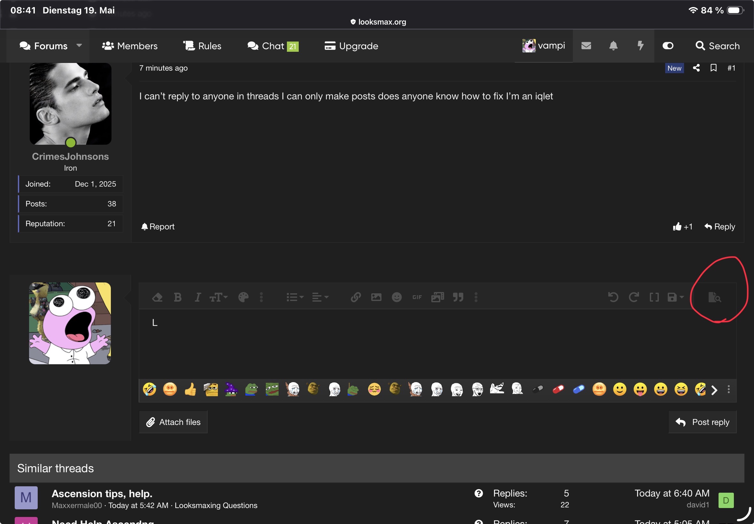Like the post with +1 thumbs up
The image size is (754, 524).
(683, 227)
